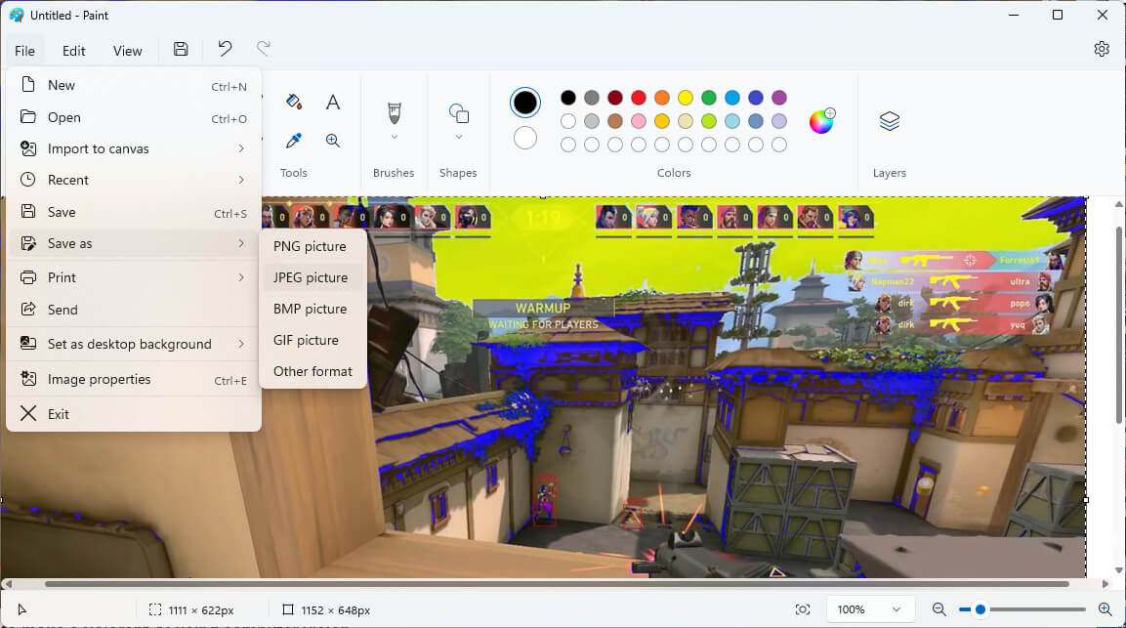The width and height of the screenshot is (1126, 628).
Task: Click the zoom slider handle
Action: [x=980, y=609]
